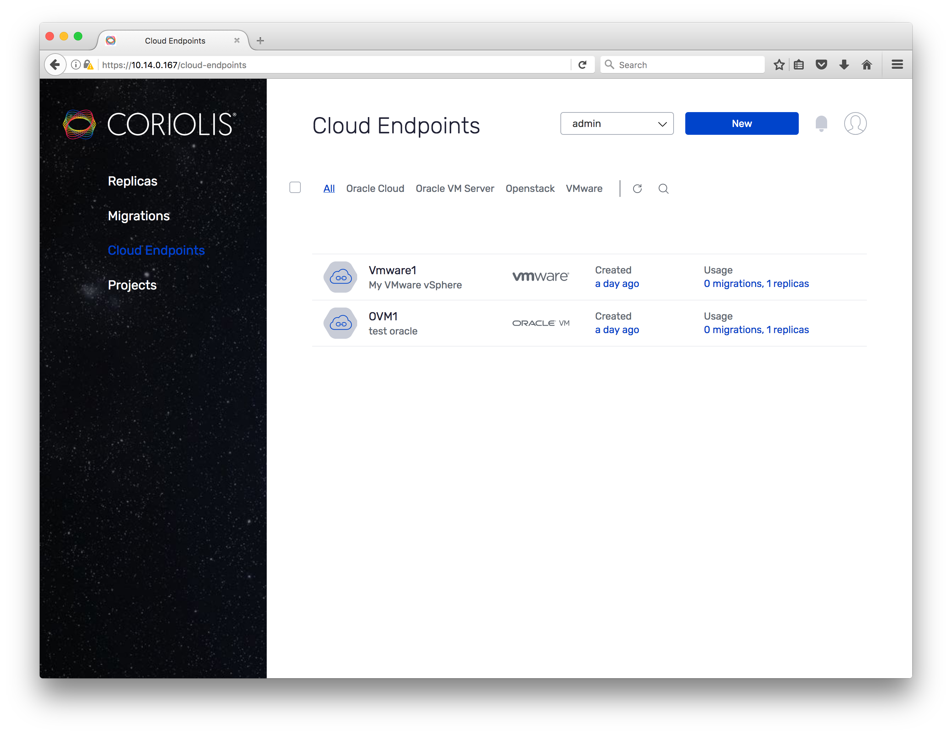Click the Vmware1 endpoint cloud icon
The height and width of the screenshot is (735, 952).
[341, 277]
